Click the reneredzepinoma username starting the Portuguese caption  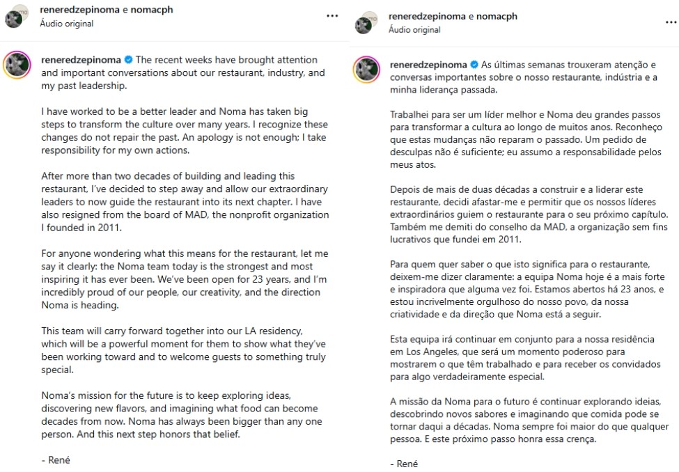coord(428,64)
